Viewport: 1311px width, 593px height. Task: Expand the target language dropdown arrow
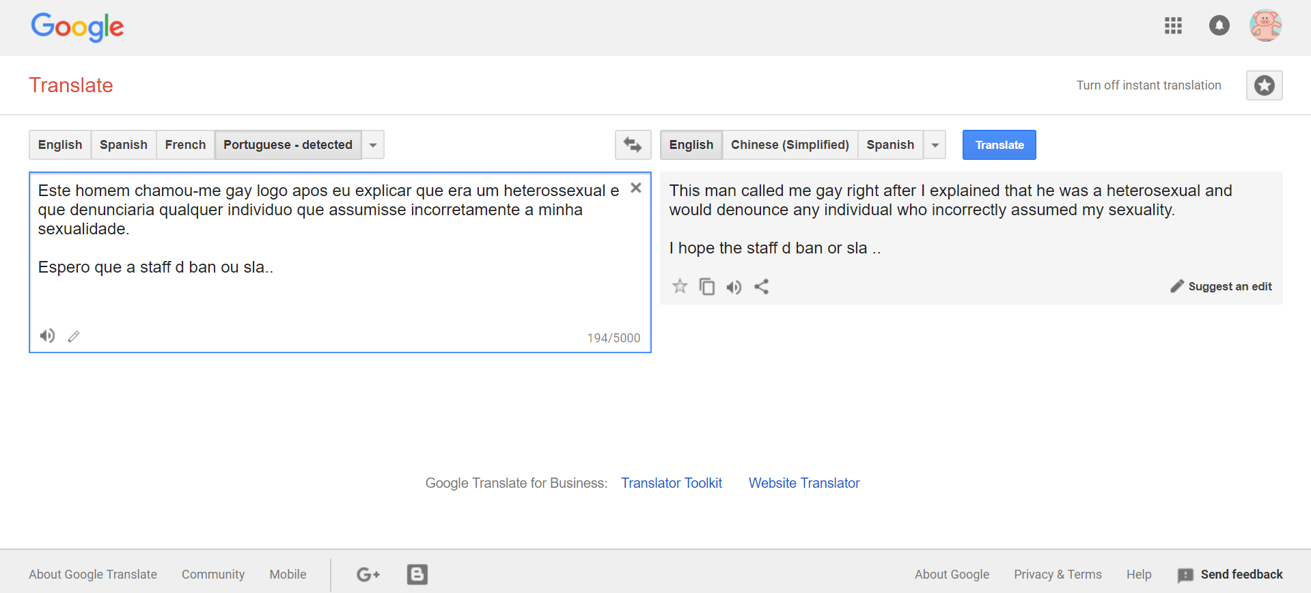point(935,145)
